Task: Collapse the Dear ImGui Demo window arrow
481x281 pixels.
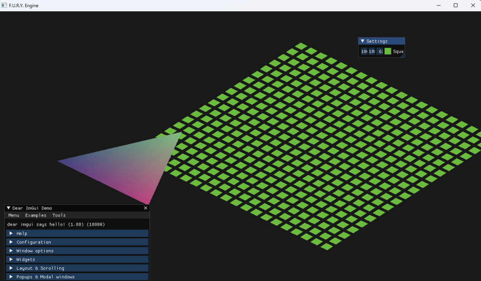Action: tap(8, 208)
